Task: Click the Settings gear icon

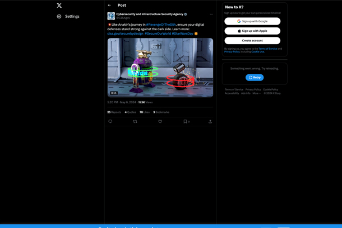Action: [x=59, y=17]
